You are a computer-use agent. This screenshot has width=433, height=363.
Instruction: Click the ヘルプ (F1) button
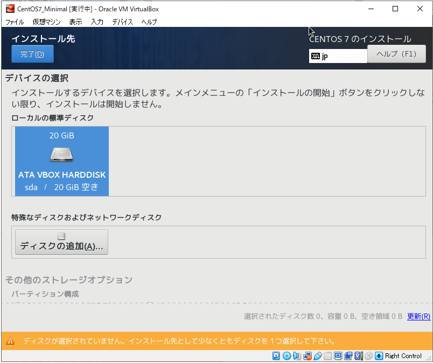(396, 54)
